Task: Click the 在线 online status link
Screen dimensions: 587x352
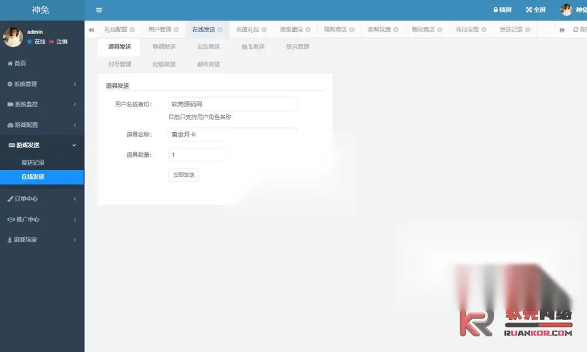Action: click(x=36, y=42)
